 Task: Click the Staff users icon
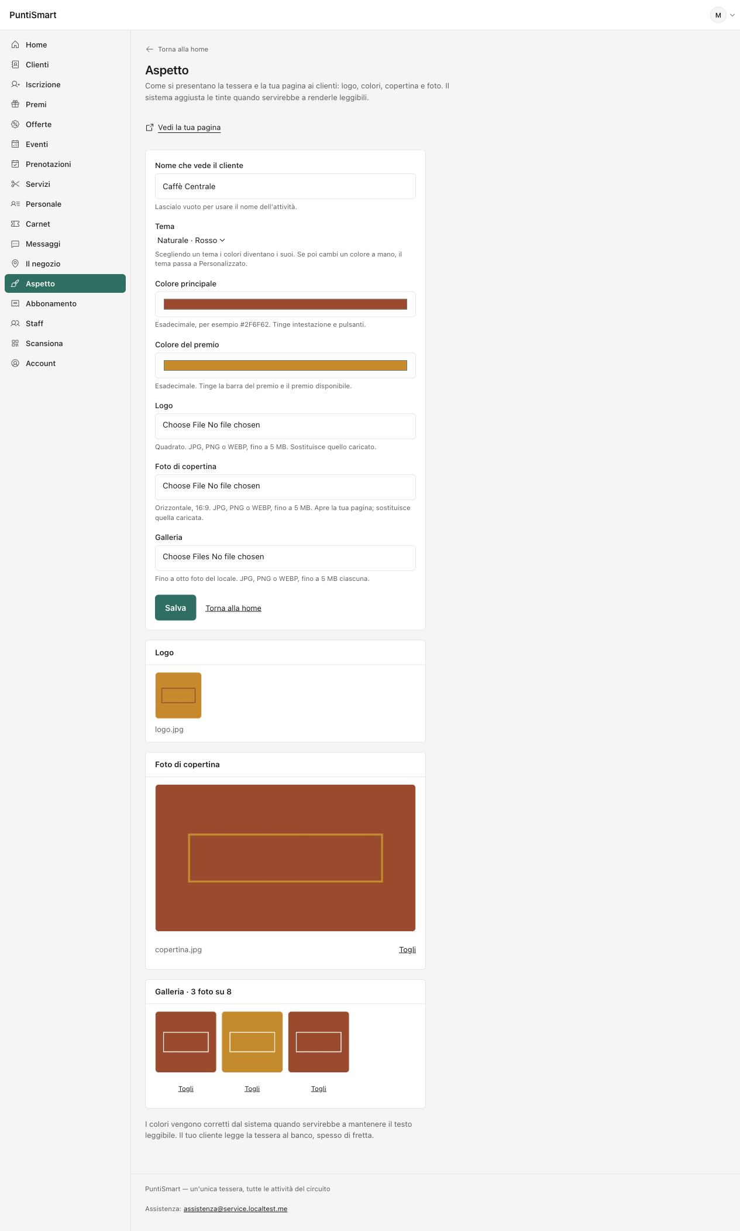[15, 323]
